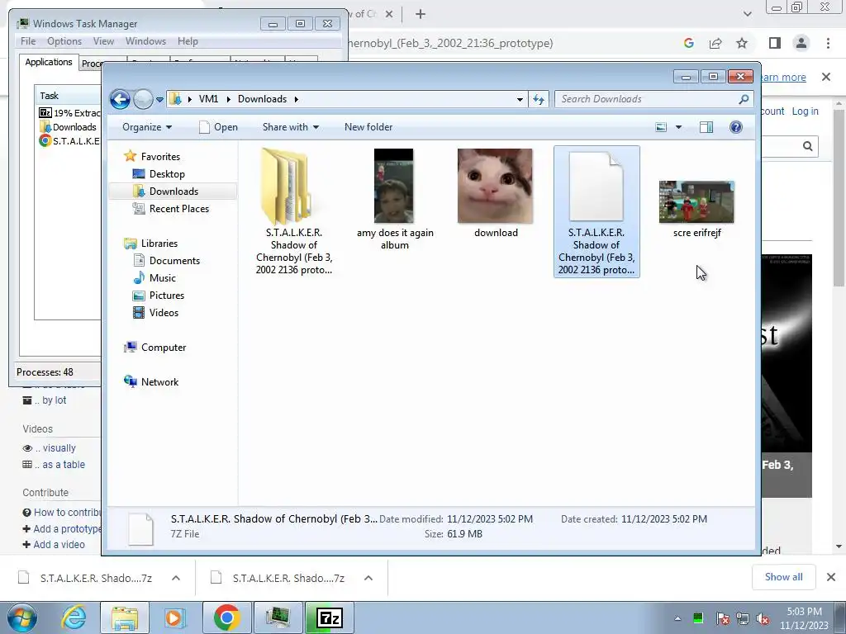Open Chrome profile menu
This screenshot has height=634, width=846.
(x=801, y=43)
